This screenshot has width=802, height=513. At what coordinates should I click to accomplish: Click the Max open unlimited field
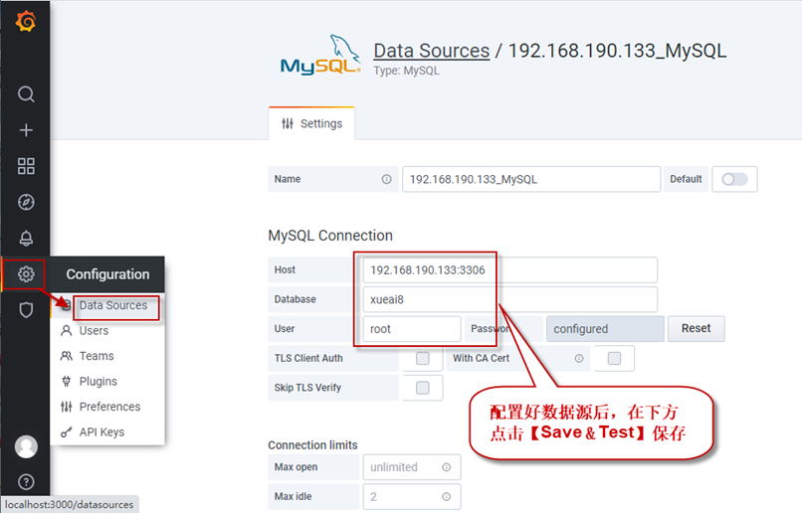click(412, 467)
